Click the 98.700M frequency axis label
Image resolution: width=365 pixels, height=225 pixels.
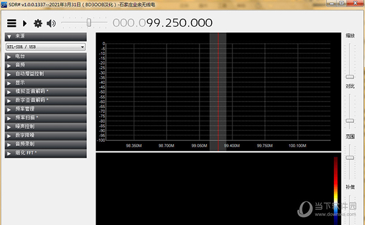pyautogui.click(x=167, y=146)
